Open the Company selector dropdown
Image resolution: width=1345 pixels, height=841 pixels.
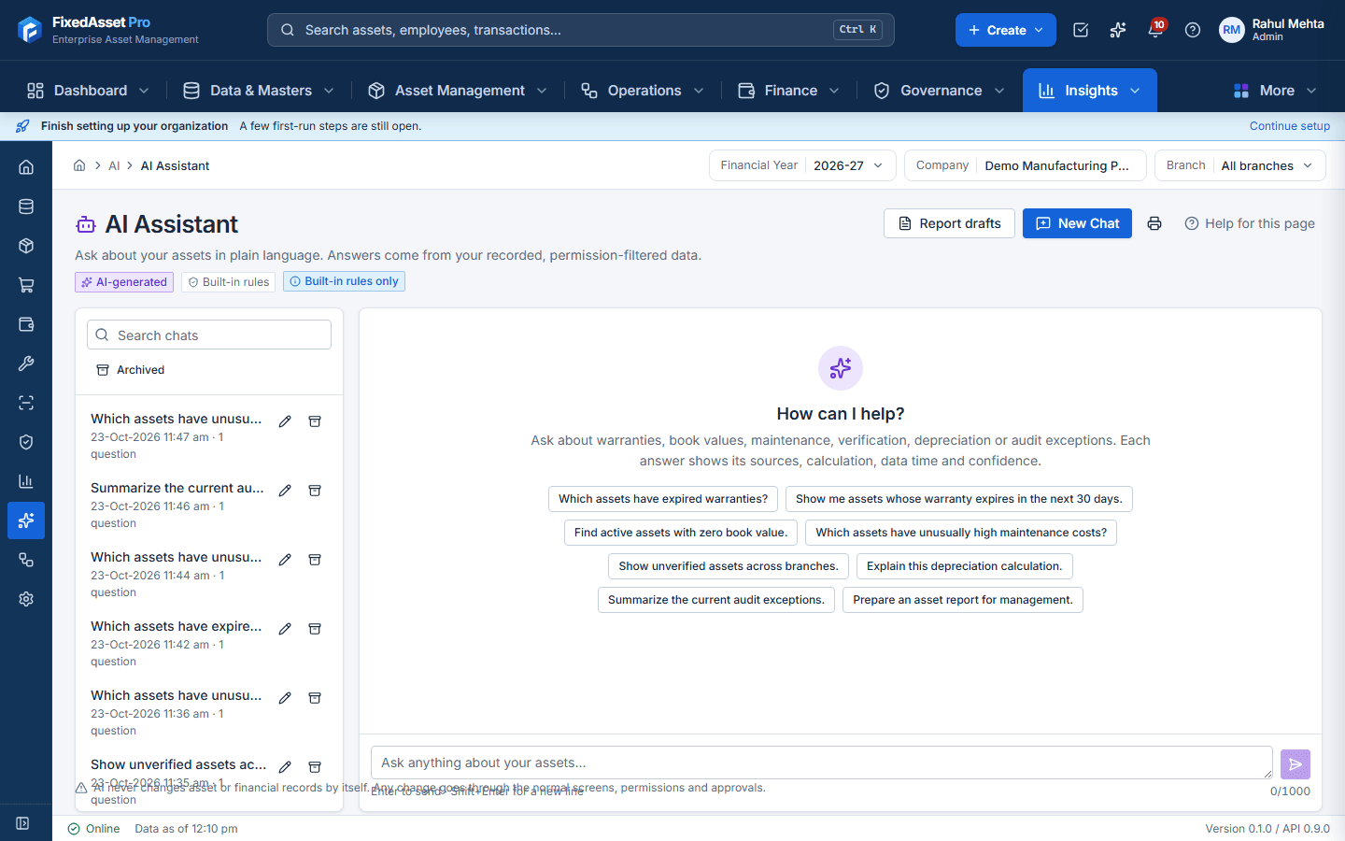click(x=1026, y=165)
